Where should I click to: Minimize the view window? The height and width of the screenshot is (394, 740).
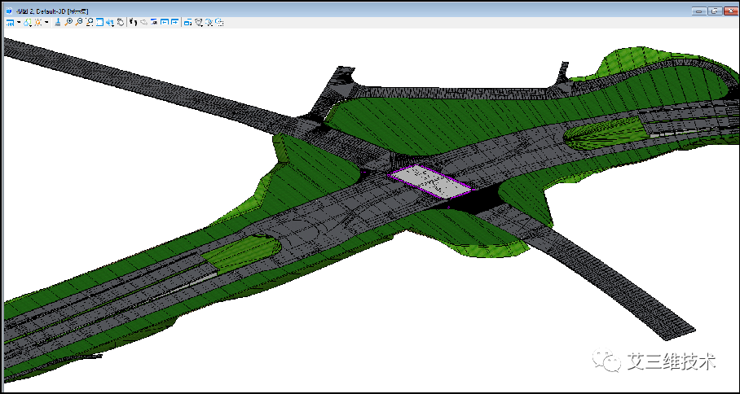(x=699, y=11)
